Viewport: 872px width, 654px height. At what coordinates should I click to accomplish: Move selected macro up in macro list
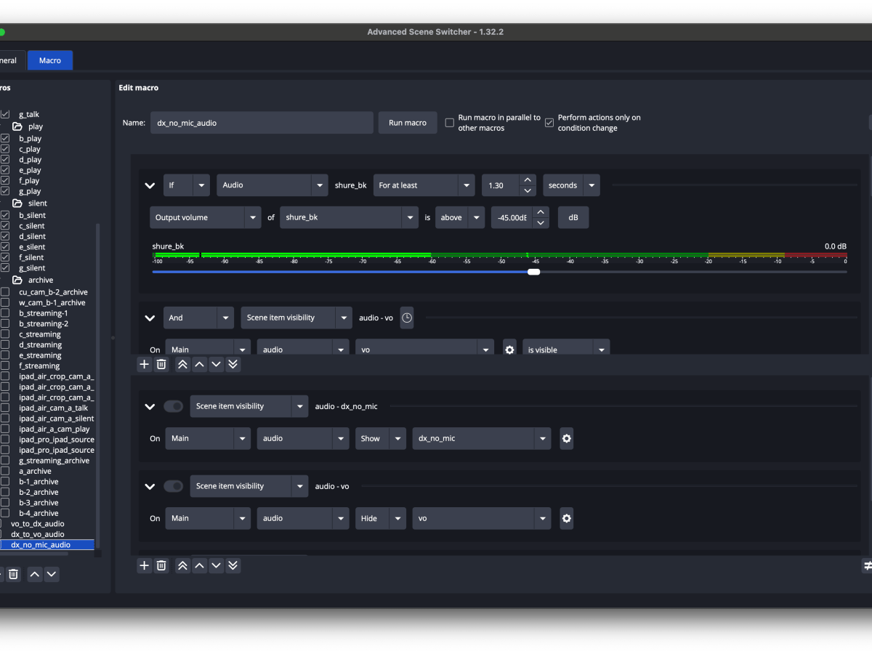(x=34, y=574)
